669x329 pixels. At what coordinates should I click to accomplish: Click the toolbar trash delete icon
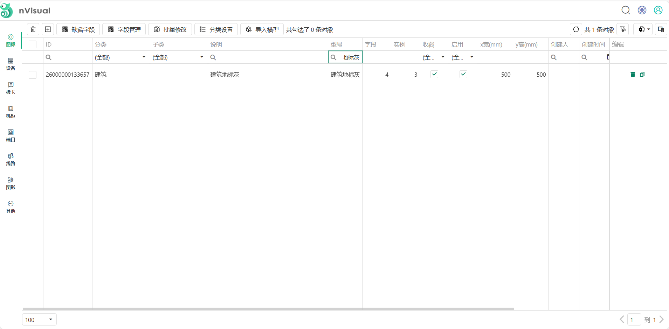[33, 29]
